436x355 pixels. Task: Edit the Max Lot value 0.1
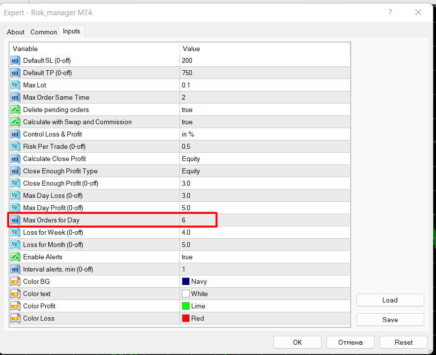tap(265, 85)
